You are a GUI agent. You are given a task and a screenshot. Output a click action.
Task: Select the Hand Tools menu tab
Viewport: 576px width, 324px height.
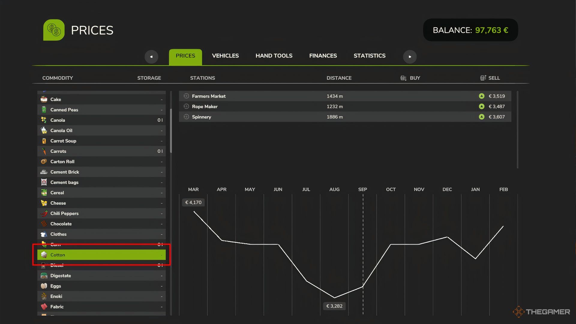274,56
